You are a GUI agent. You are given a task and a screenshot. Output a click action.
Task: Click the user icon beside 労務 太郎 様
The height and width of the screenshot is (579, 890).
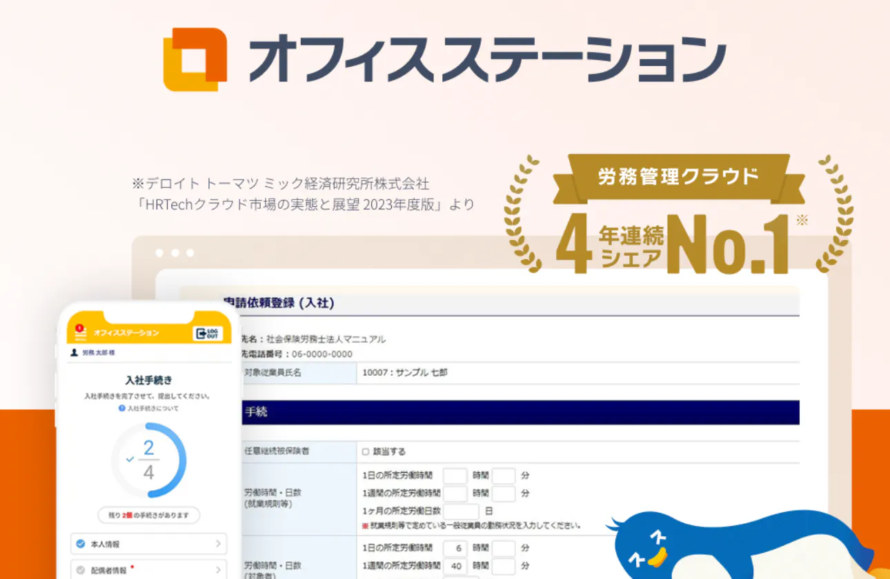pyautogui.click(x=75, y=352)
